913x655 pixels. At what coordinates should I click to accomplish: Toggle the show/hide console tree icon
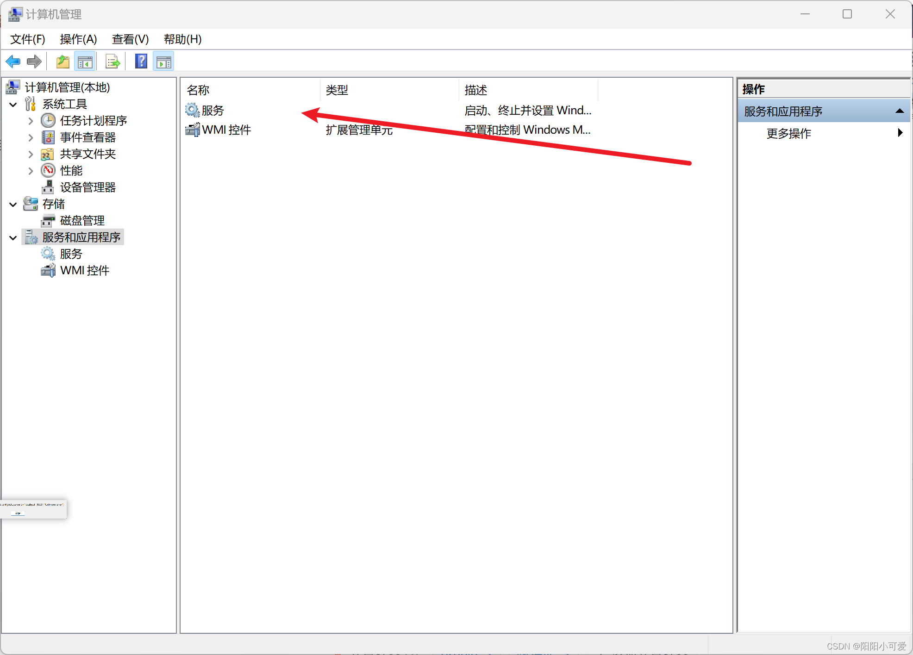click(85, 61)
